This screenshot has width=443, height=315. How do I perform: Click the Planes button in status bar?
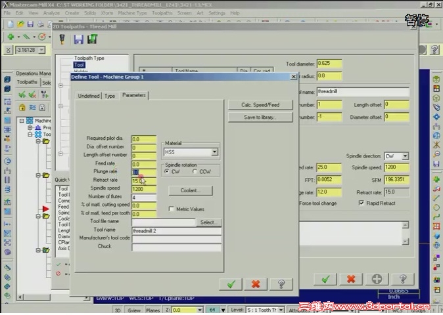[152, 310]
